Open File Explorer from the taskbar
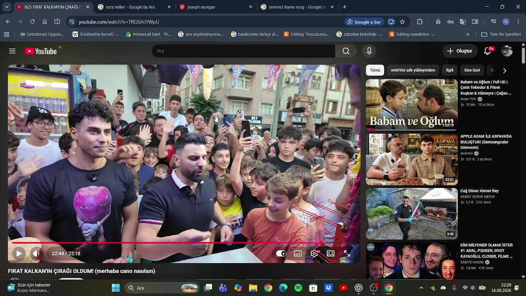526x296 pixels. [253, 288]
